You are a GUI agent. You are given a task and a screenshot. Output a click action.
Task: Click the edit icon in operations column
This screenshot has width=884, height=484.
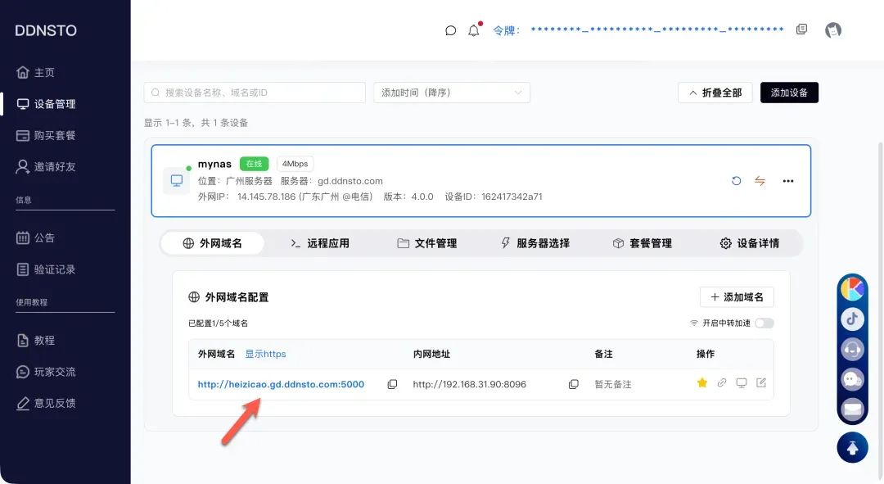pos(761,383)
